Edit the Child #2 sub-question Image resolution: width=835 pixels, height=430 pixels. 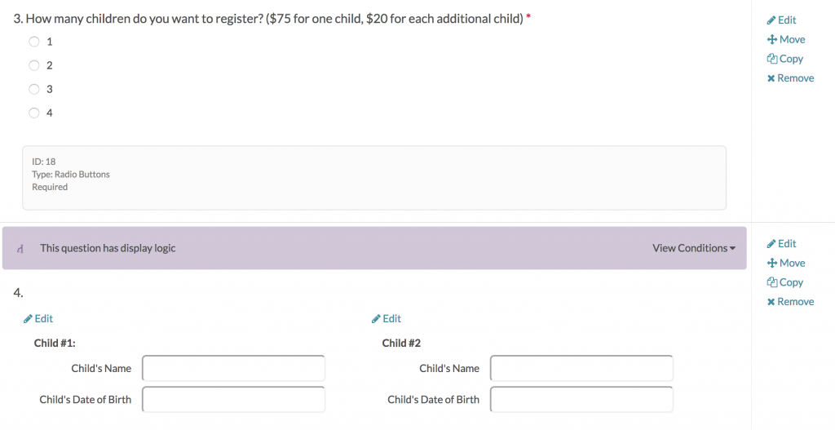pos(387,319)
